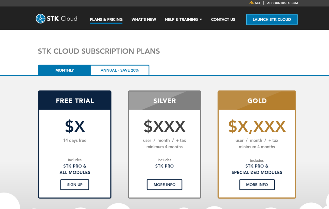This screenshot has height=209, width=329.
Task: Click the '14 days free' text
Action: click(x=75, y=140)
